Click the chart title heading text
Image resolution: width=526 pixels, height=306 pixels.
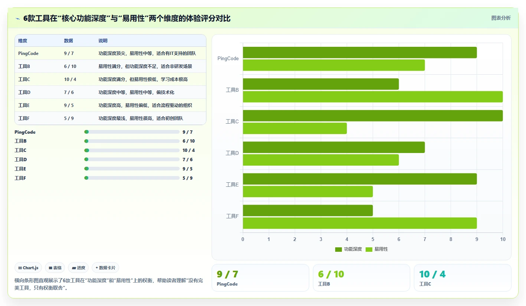[127, 18]
